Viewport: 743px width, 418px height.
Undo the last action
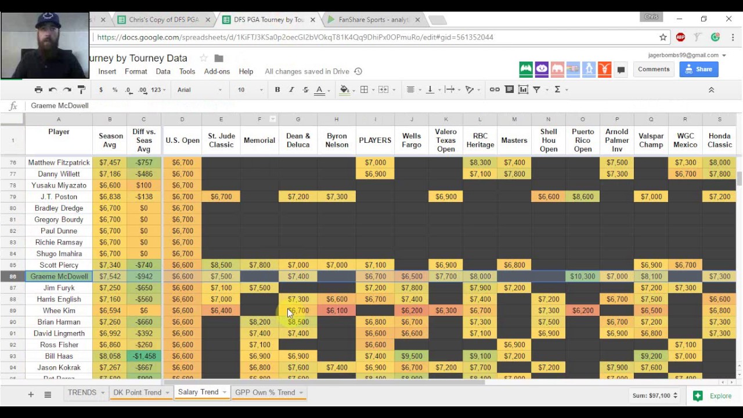coord(53,89)
